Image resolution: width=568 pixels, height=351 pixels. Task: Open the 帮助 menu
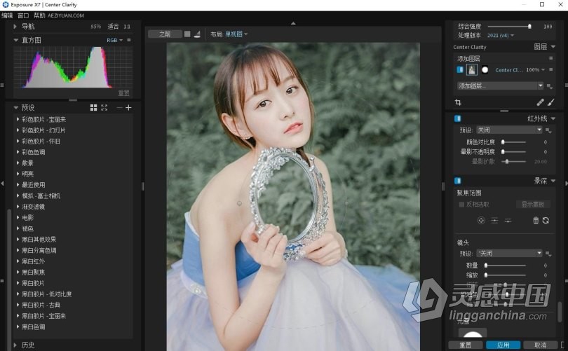(x=39, y=15)
